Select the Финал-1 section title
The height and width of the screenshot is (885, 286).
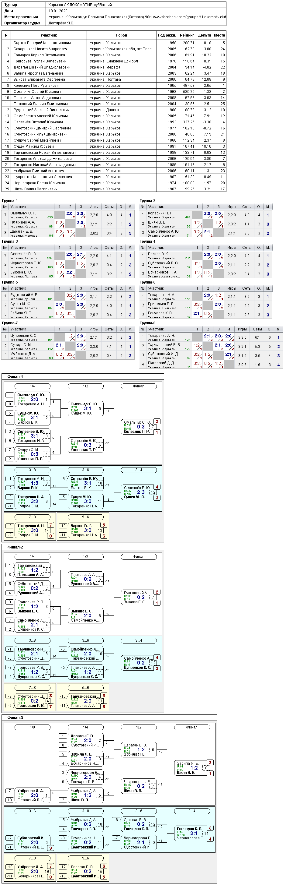[15, 376]
